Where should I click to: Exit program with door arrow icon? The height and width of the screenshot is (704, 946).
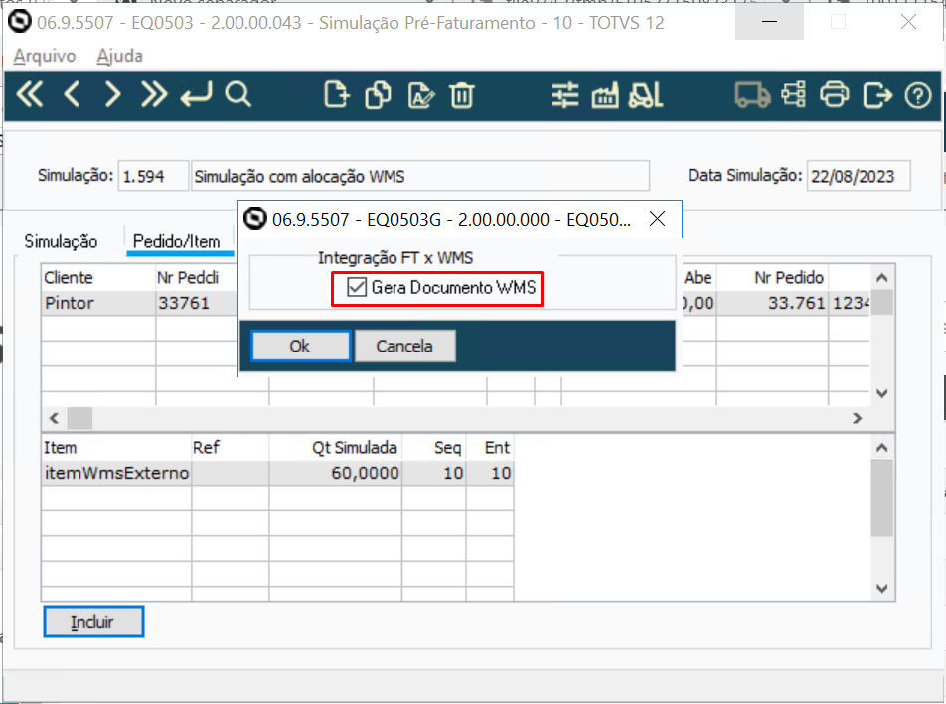877,95
